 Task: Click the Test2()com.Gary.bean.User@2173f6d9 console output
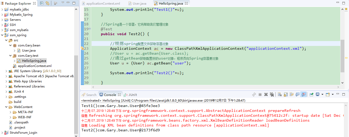121,130
